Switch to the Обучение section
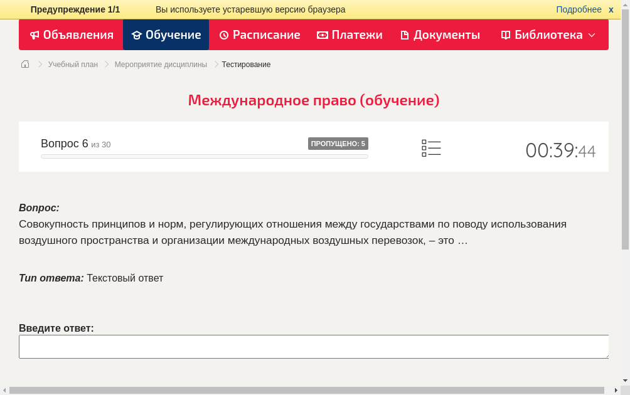Viewport: 630px width, 395px height. coord(166,34)
